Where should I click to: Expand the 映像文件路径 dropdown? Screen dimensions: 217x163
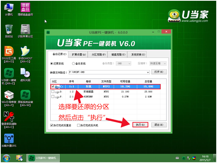coord(148,72)
